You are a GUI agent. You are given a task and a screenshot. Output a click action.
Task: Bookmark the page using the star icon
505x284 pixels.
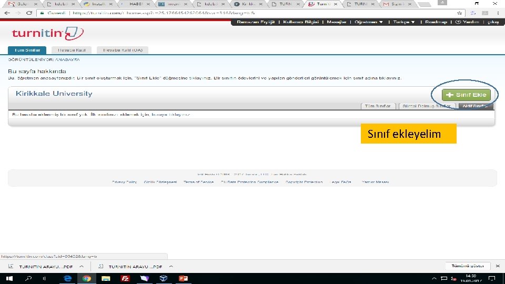pos(459,13)
